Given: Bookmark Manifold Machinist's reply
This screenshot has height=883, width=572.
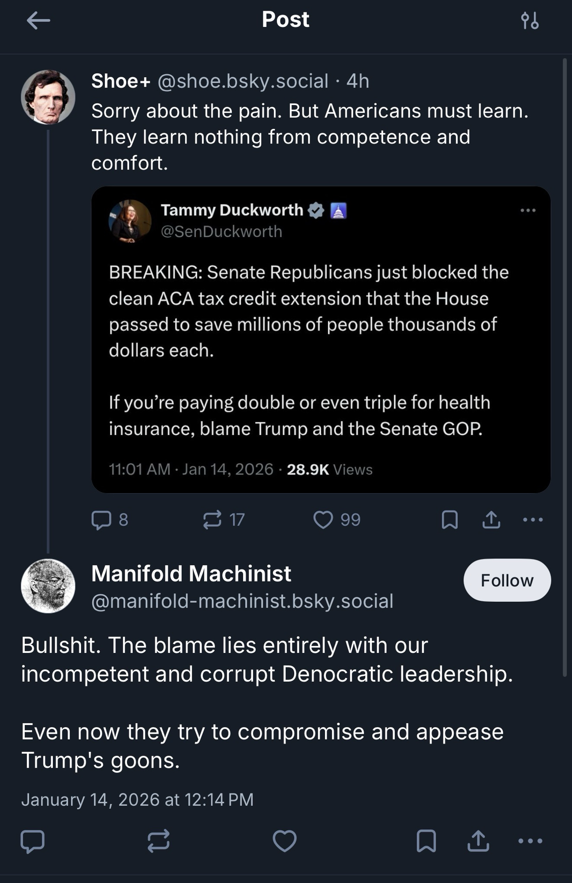Looking at the screenshot, I should click(x=426, y=841).
